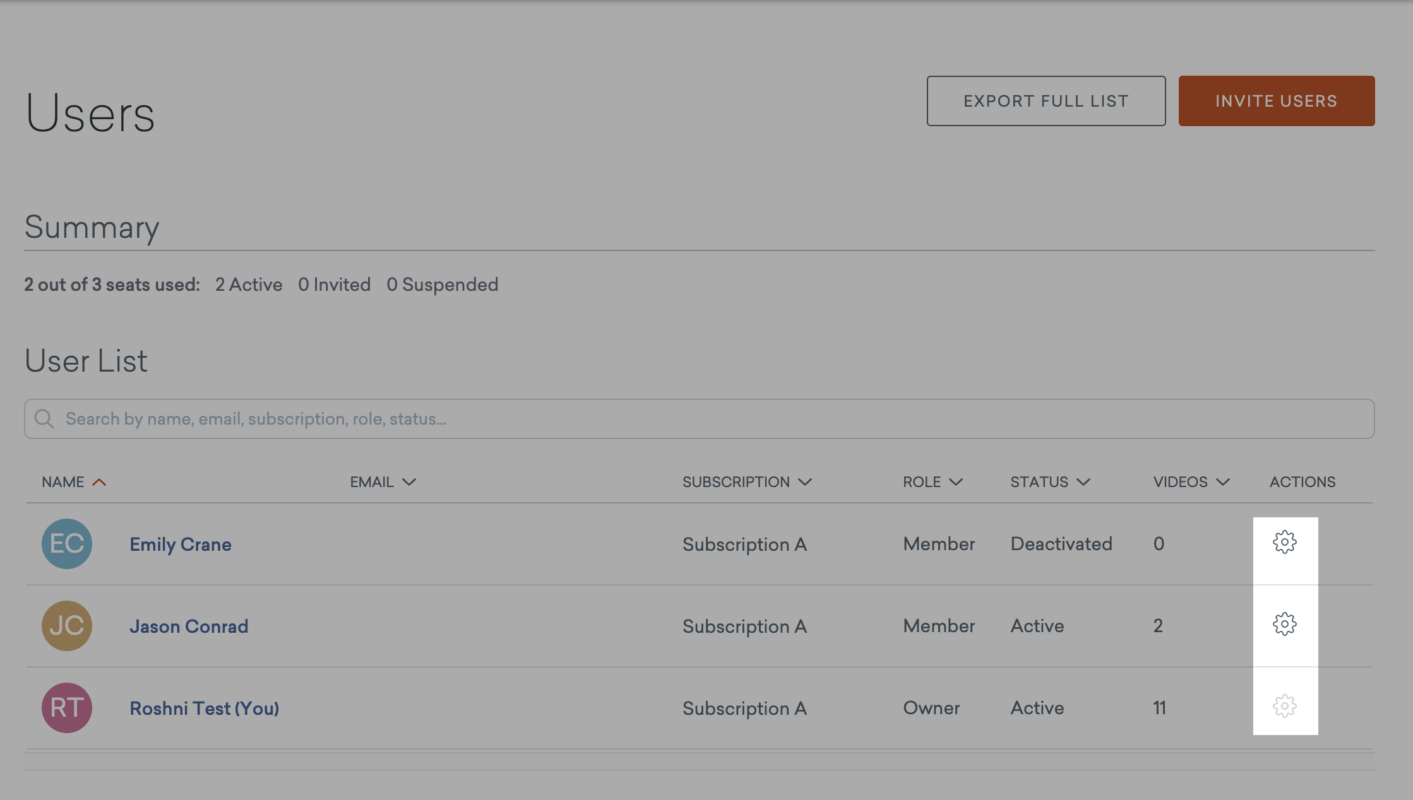Image resolution: width=1413 pixels, height=800 pixels.
Task: Click the Name column sort arrow
Action: coord(100,481)
